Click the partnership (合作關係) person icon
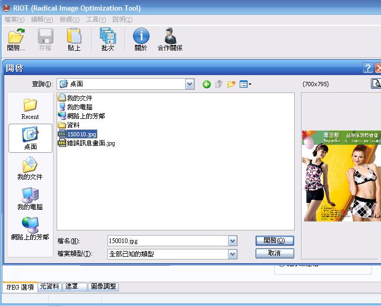 170,36
